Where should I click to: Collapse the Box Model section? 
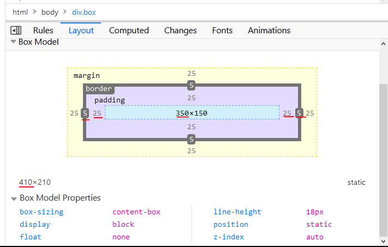pyautogui.click(x=13, y=42)
